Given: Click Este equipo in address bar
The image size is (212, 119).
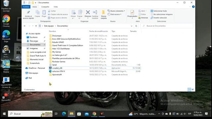Looking at the screenshot, I should [x=49, y=26].
